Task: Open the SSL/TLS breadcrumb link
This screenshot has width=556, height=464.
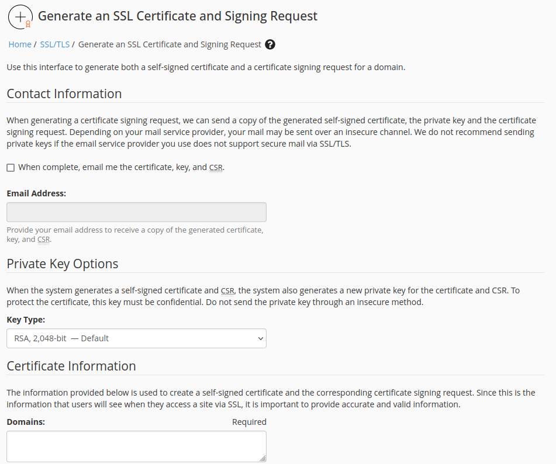Action: [x=54, y=44]
